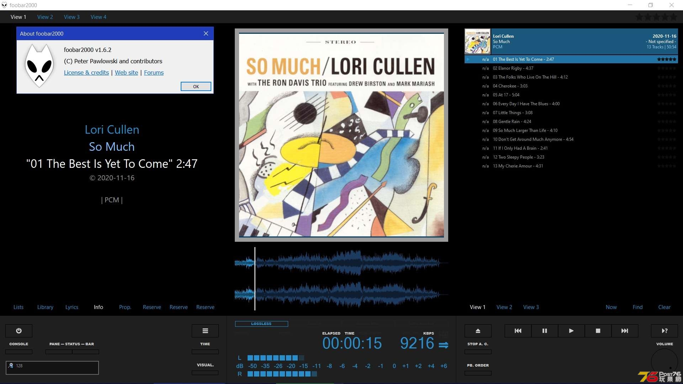683x384 pixels.
Task: Select track 13 My Cherie Amour
Action: (x=571, y=166)
